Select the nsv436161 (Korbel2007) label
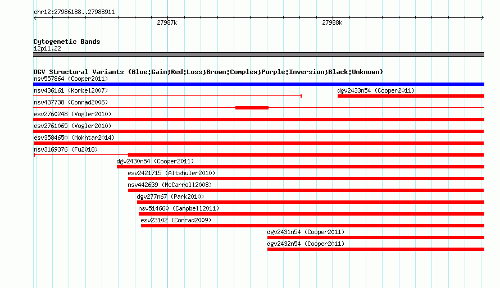The height and width of the screenshot is (288, 500). tap(71, 90)
